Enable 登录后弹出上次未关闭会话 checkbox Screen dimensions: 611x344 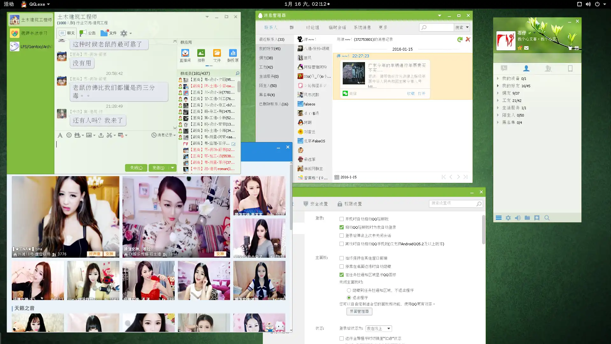(x=341, y=236)
